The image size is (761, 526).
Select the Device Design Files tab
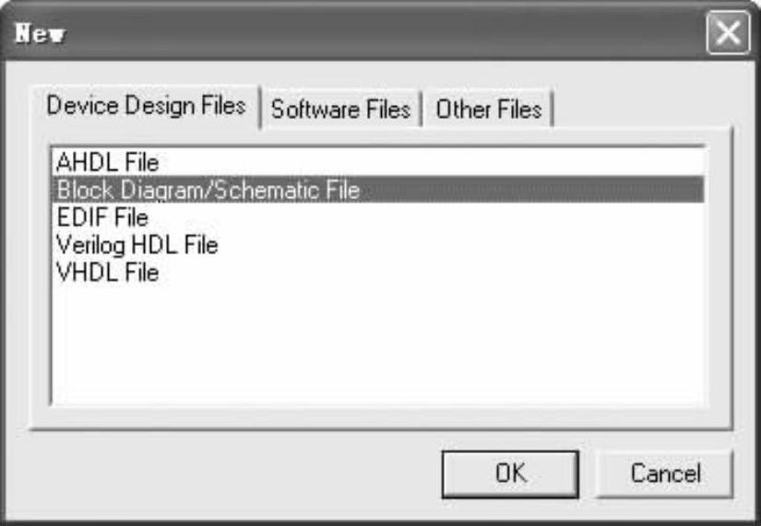point(146,107)
